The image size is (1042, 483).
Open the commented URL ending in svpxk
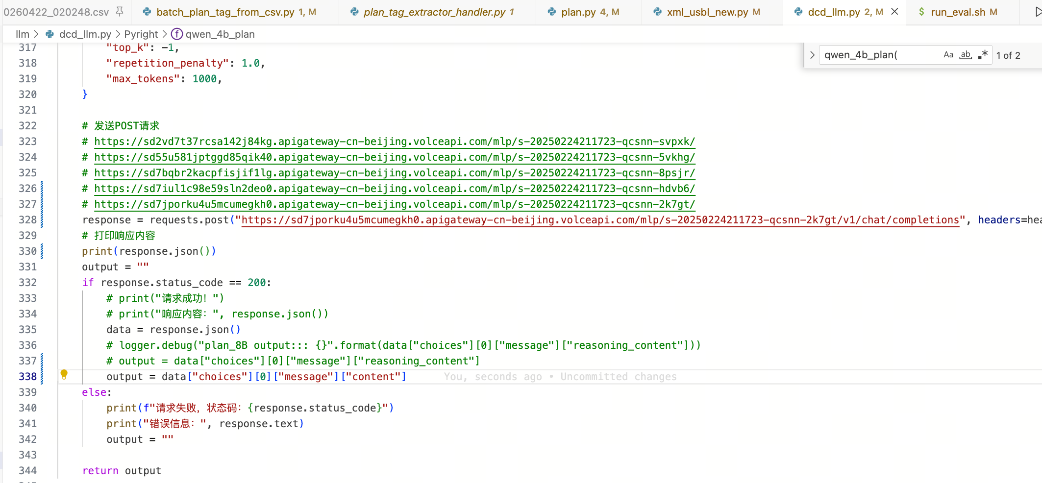(394, 142)
